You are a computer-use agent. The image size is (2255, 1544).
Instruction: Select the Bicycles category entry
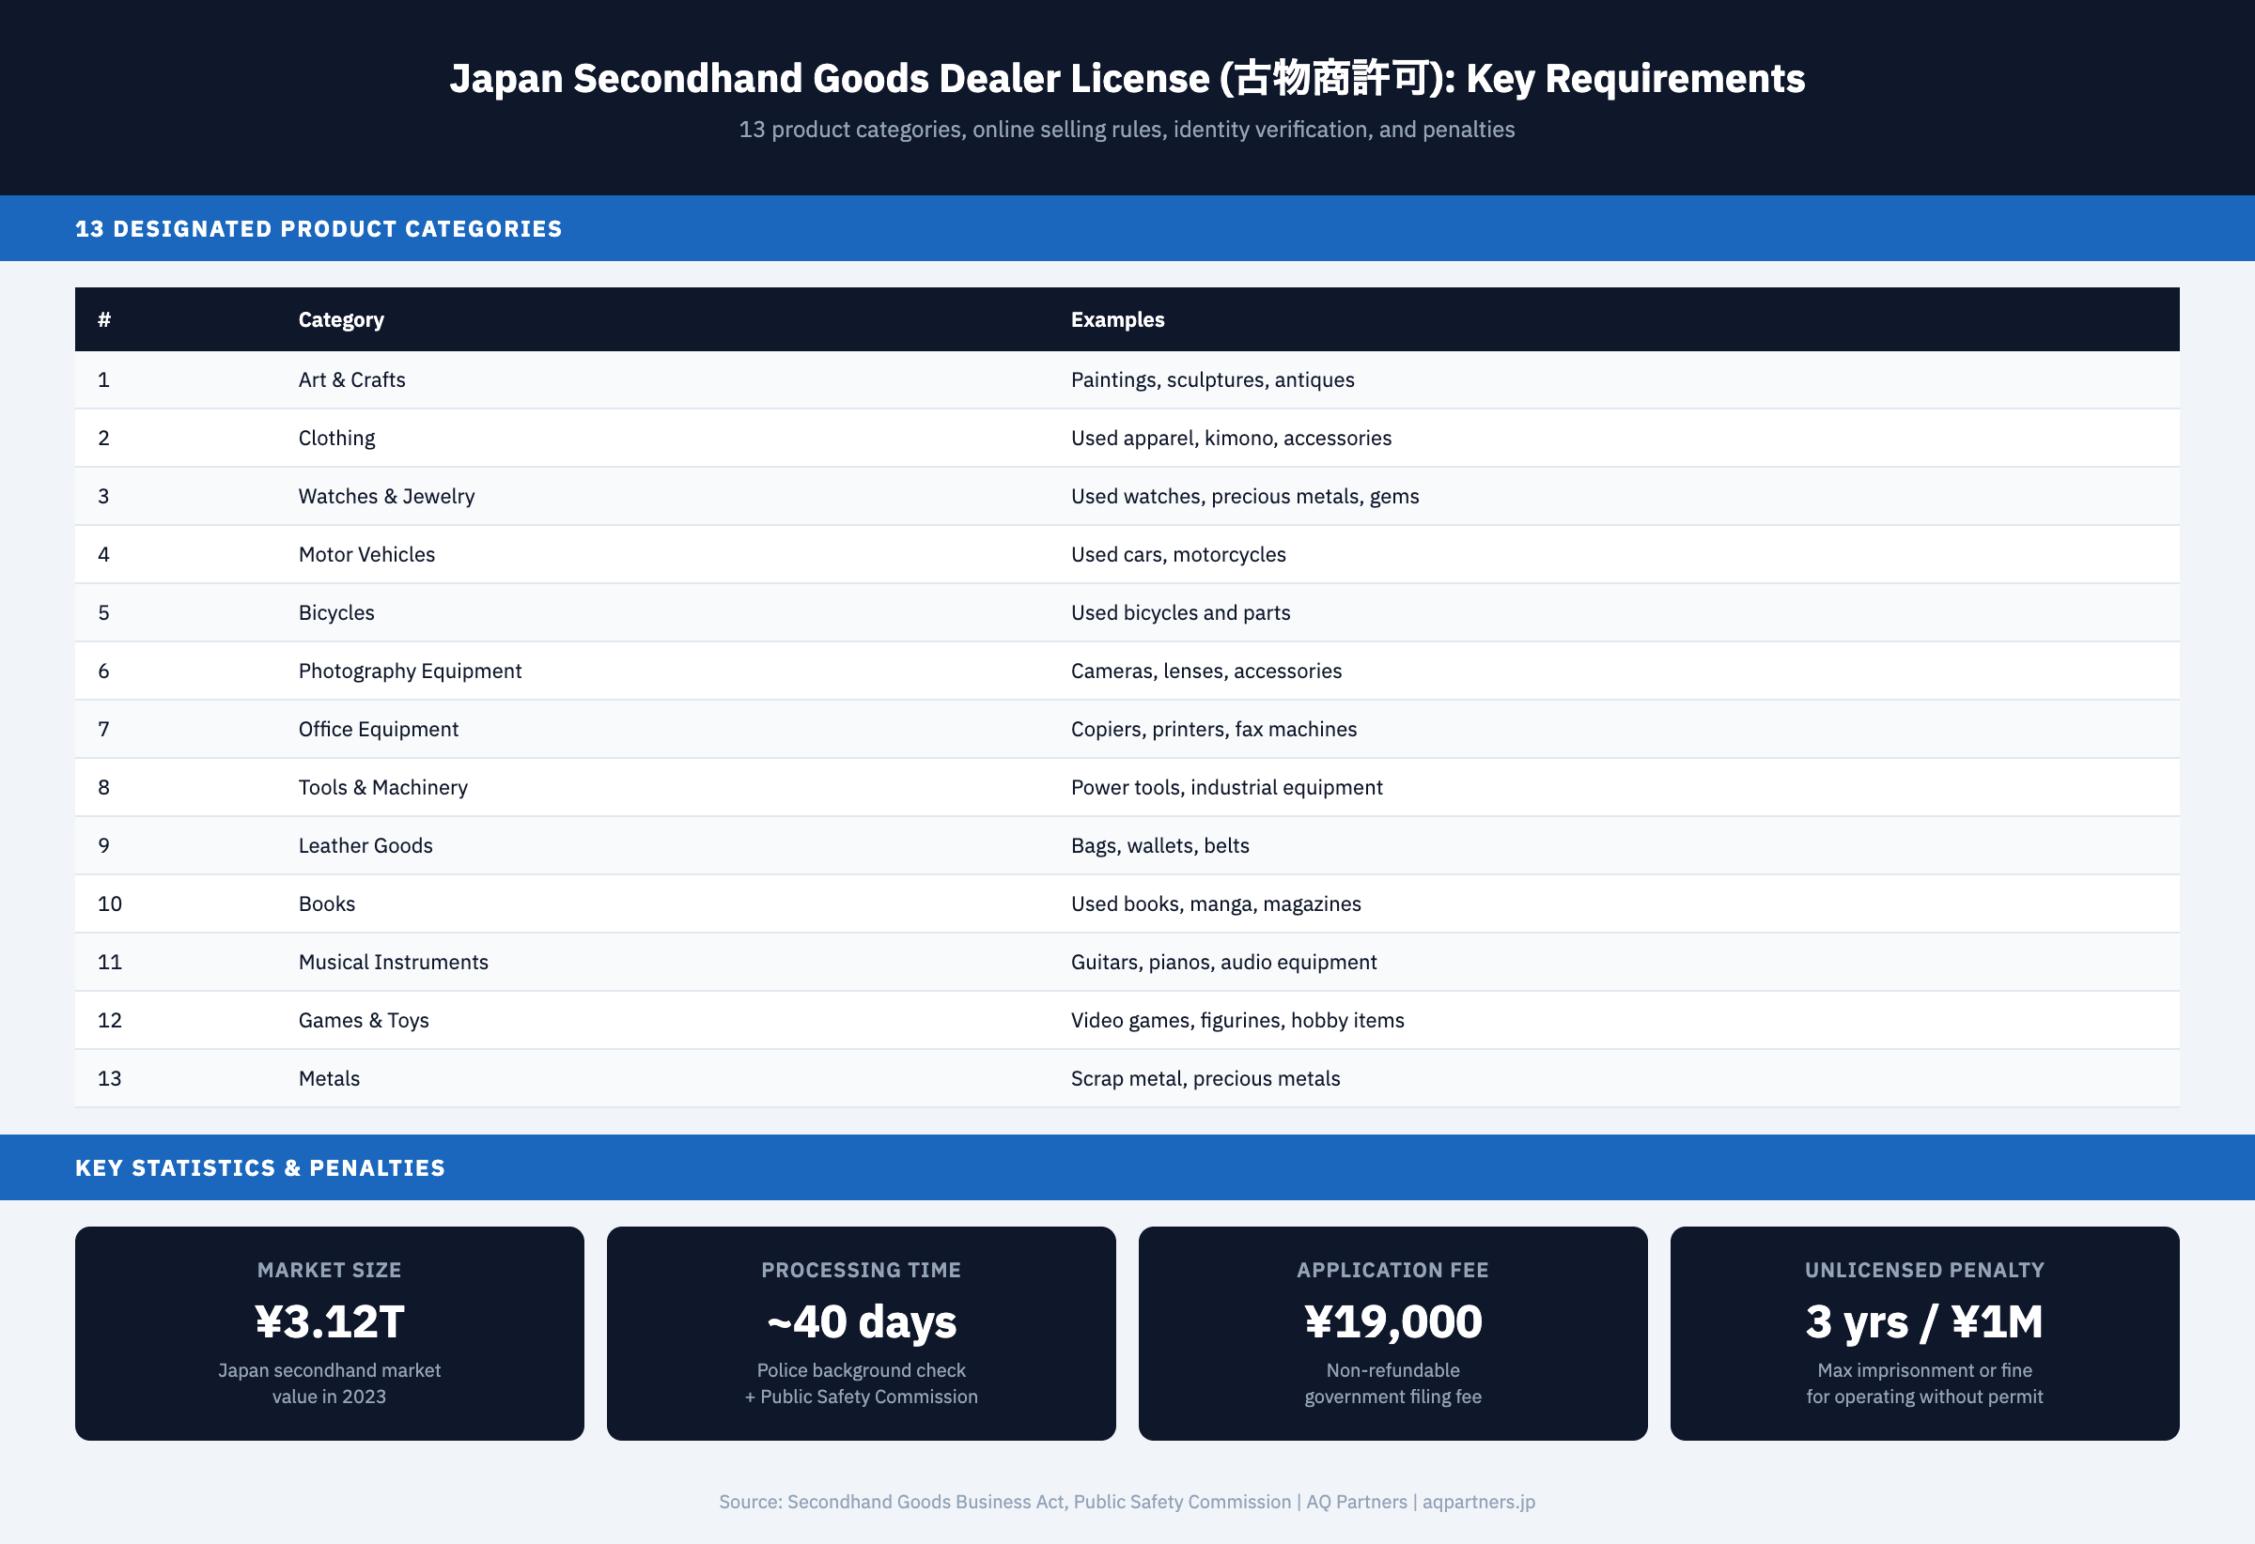(x=335, y=612)
